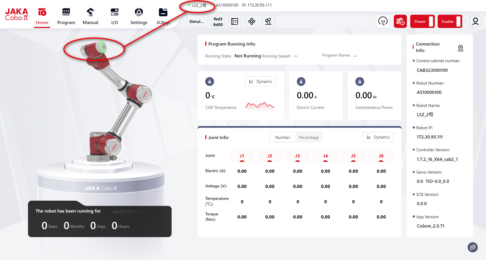
Task: Toggle the robot Power switch
Action: click(422, 21)
